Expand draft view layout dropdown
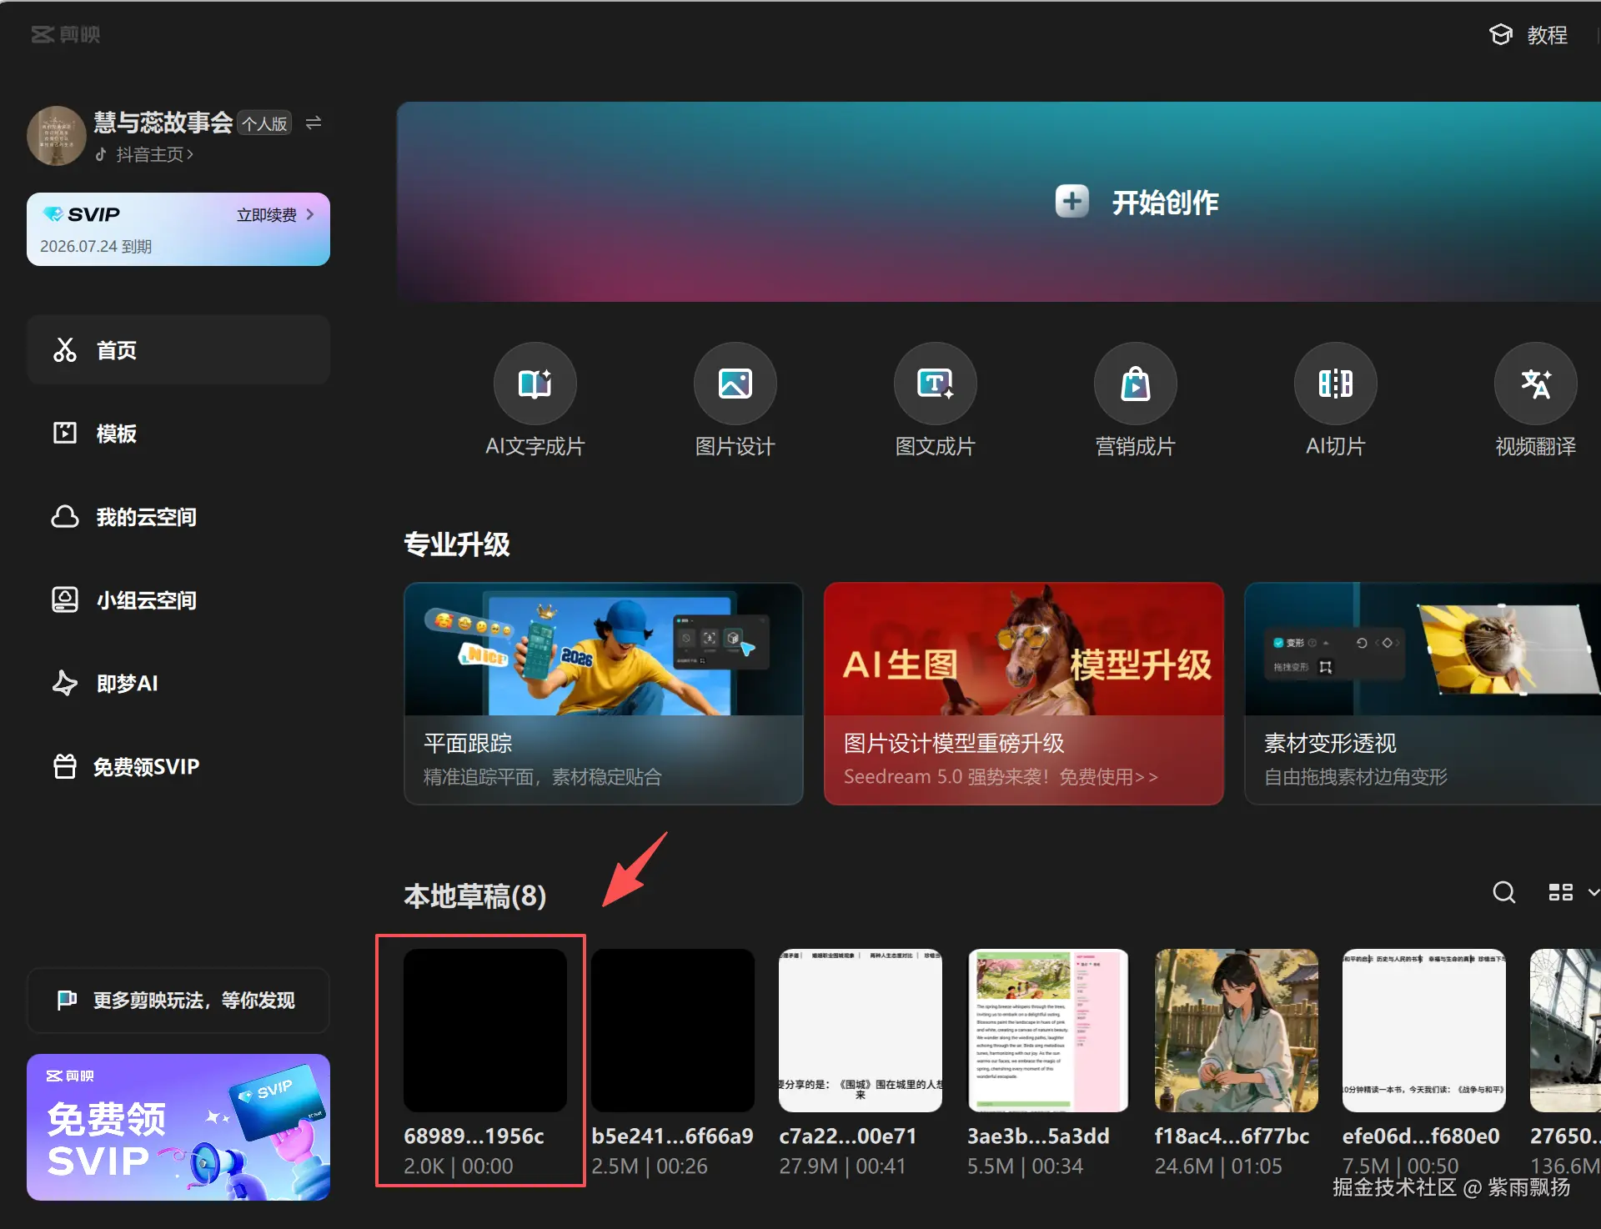 pos(1593,892)
